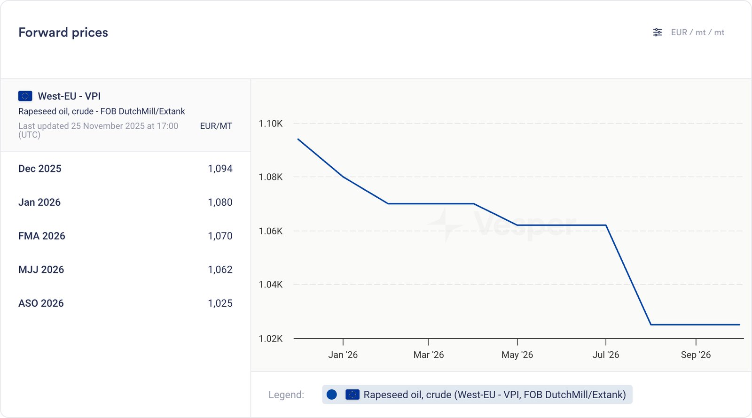The width and height of the screenshot is (752, 418).
Task: Click the filter sliders icon beside the unit label
Action: [x=657, y=32]
